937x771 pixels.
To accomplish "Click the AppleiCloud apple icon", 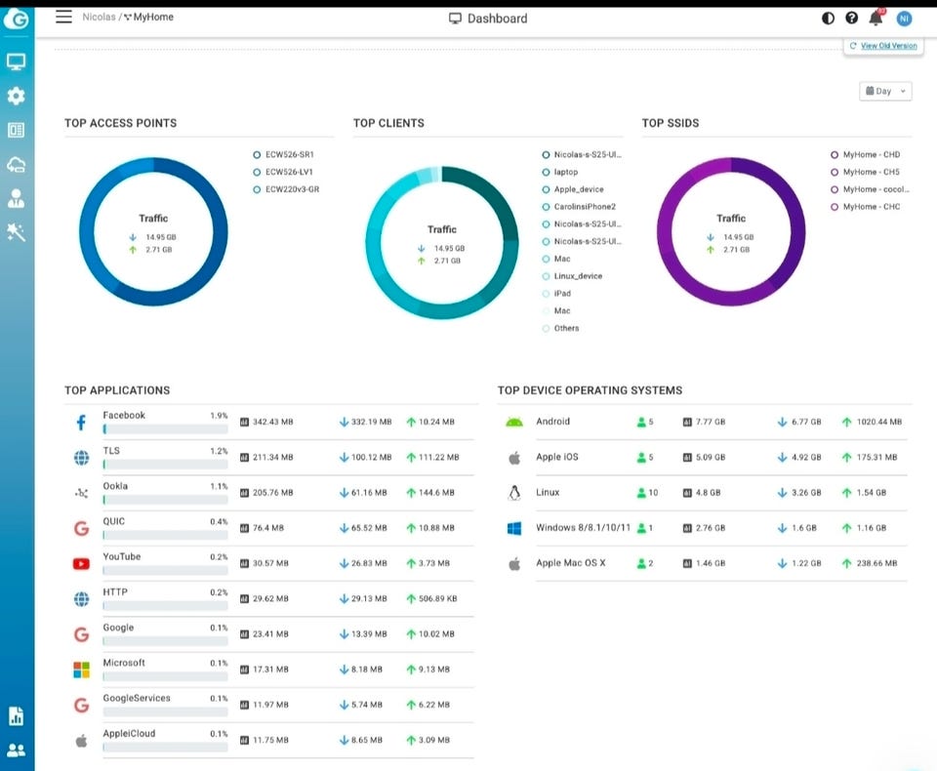I will pyautogui.click(x=81, y=741).
